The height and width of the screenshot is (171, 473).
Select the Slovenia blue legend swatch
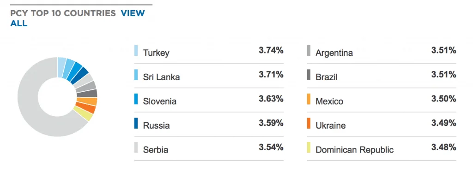coord(136,99)
